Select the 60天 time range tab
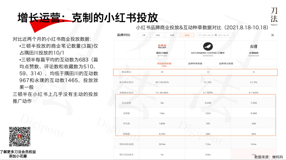Image resolution: width=286 pixels, height=160 pixels. tap(187, 35)
